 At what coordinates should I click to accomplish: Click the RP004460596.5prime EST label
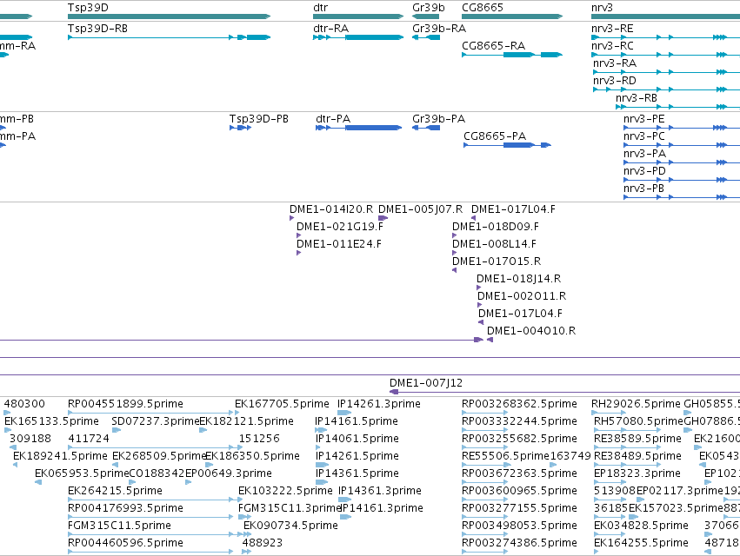[x=125, y=544]
